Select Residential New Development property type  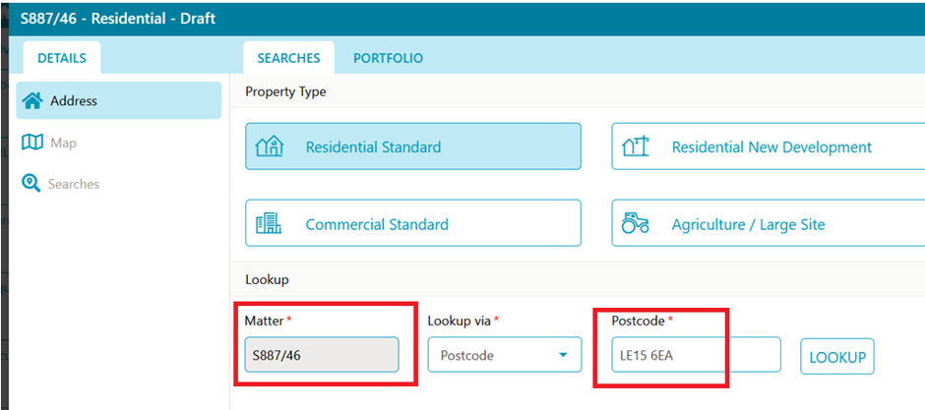coord(769,146)
